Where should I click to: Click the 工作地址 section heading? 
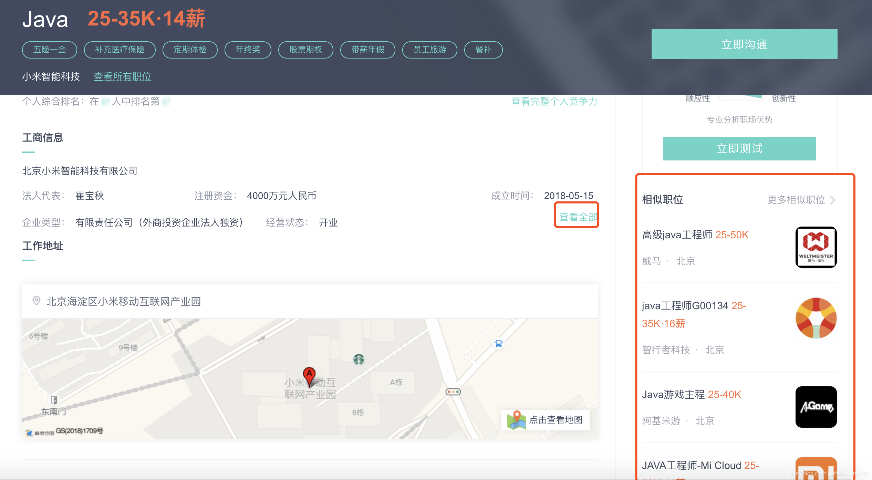43,246
